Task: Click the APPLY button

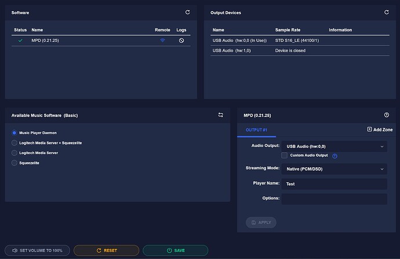Action: pos(261,222)
